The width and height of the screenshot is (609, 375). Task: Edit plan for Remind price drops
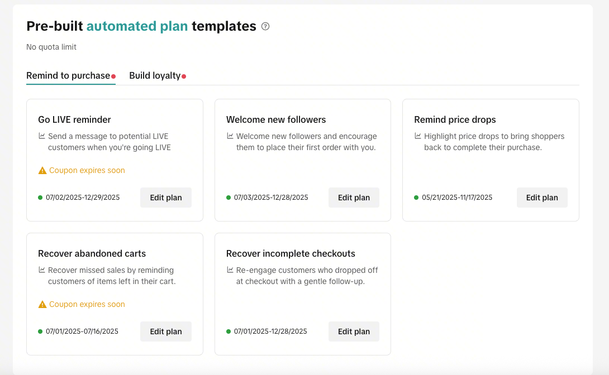(542, 198)
